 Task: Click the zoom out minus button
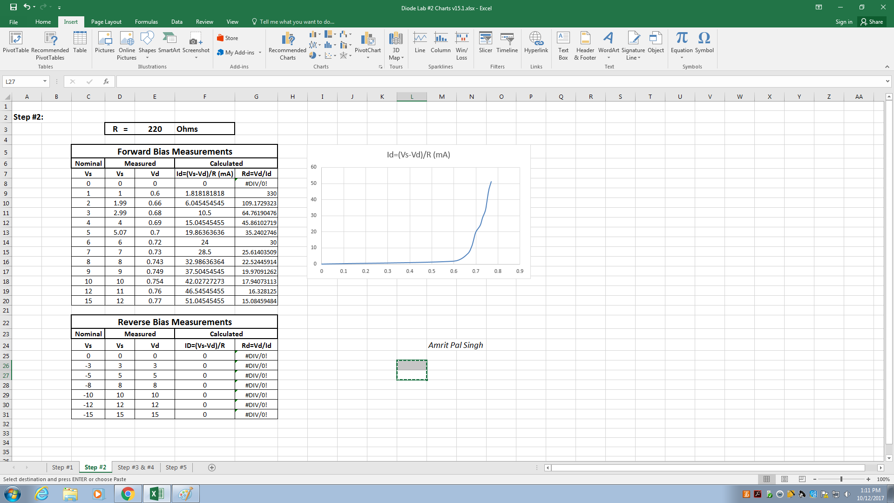pos(815,479)
